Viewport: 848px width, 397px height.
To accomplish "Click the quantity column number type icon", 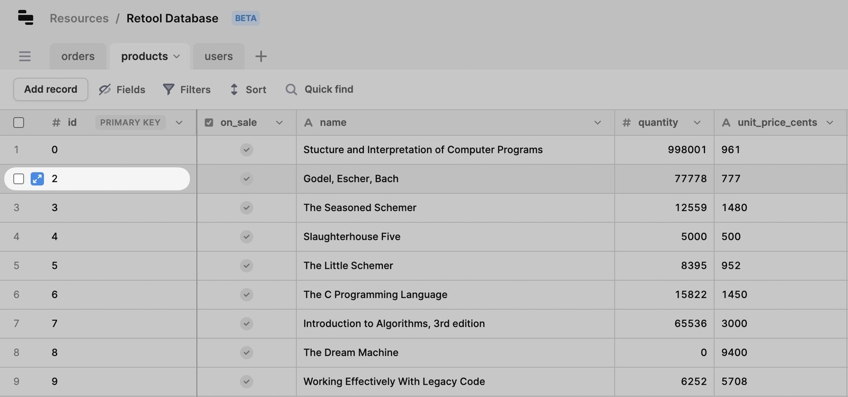I will [626, 123].
